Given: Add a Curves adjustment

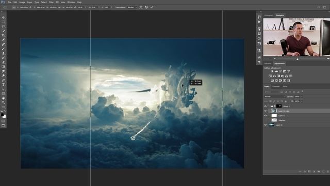Looking at the screenshot, I should coord(280,71).
